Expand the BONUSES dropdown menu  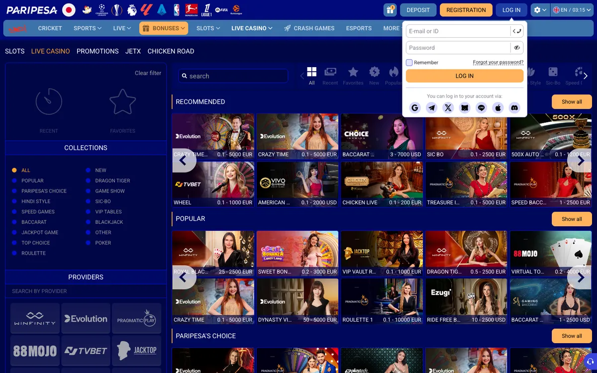click(x=164, y=28)
